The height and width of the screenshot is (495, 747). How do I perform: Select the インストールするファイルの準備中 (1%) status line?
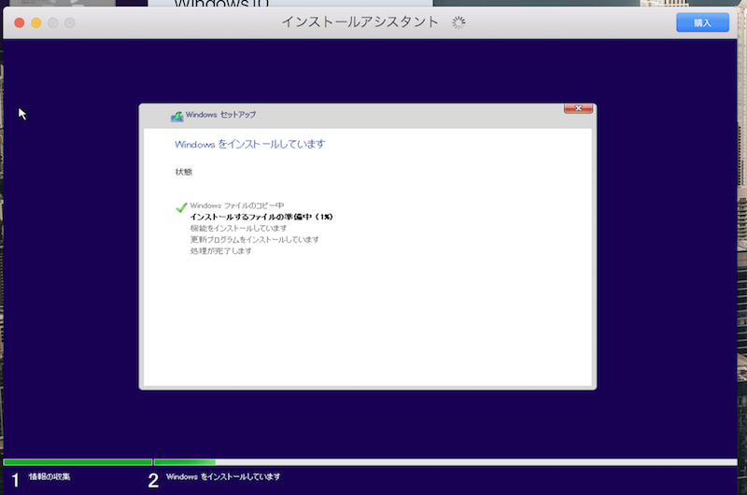261,217
